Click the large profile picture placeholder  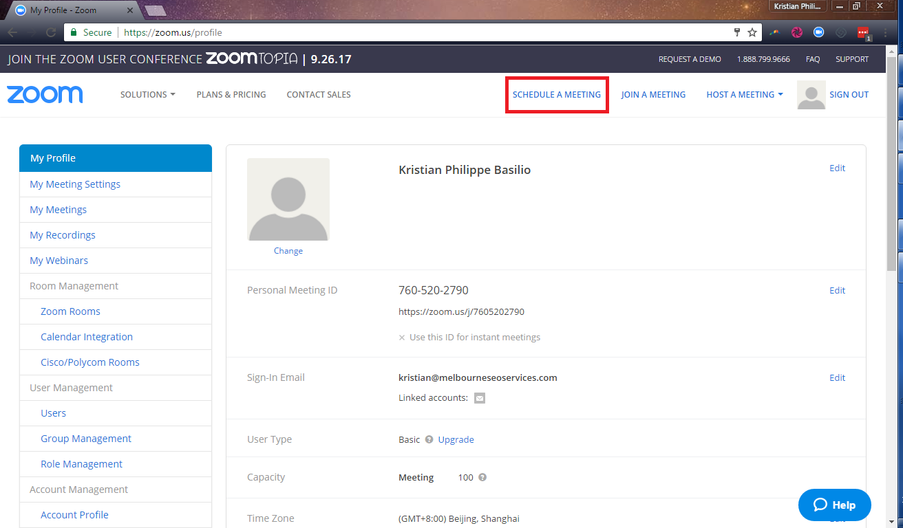pyautogui.click(x=288, y=199)
